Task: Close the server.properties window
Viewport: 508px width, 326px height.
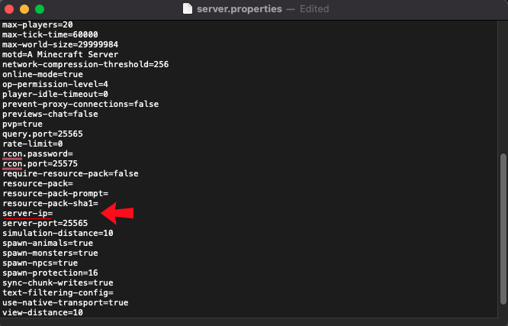Action: click(x=9, y=9)
